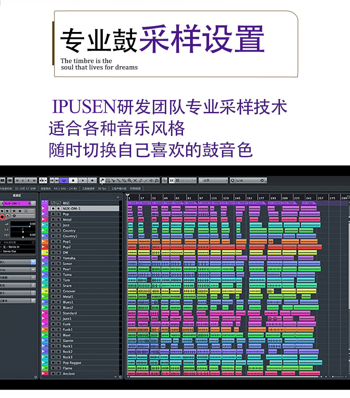Viewport: 350px width, 398px height.
Task: Open the Snap type dropdown
Action: coord(186,180)
